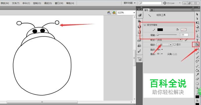Image resolution: width=201 pixels, height=105 pixels.
Task: Select the Eraser tool
Action: (x=197, y=79)
